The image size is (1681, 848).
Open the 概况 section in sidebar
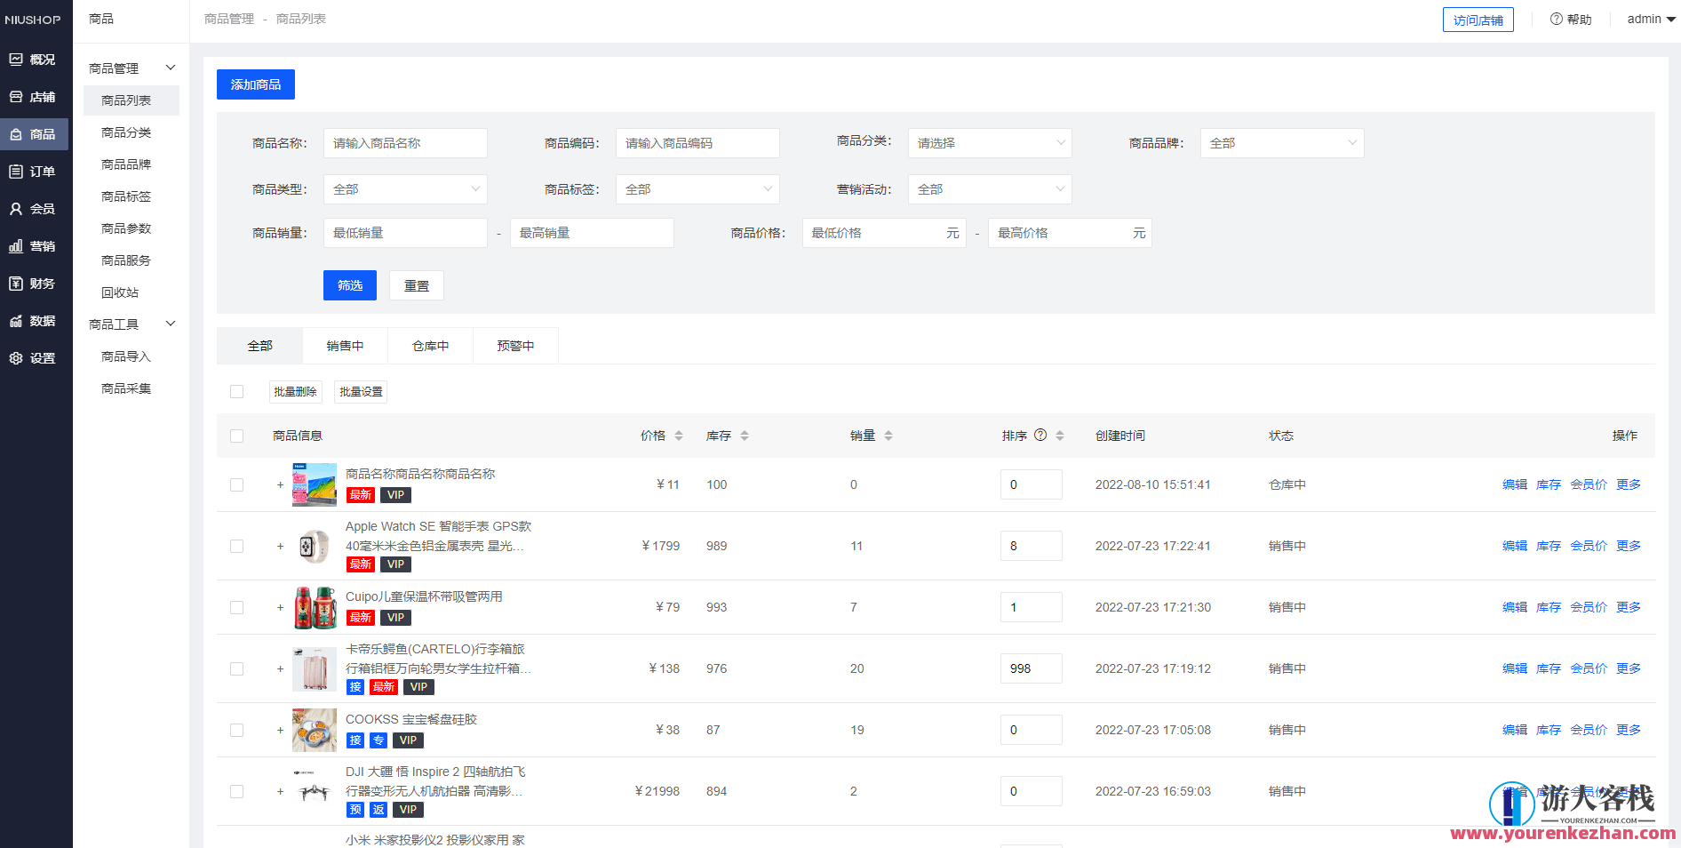[36, 59]
